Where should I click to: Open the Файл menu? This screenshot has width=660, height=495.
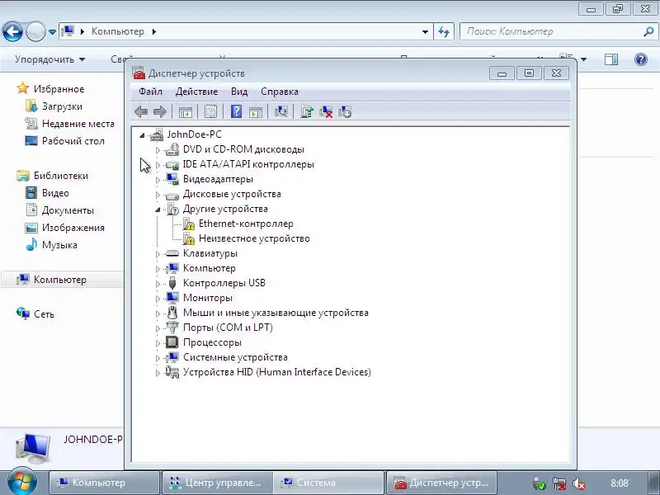pyautogui.click(x=150, y=92)
